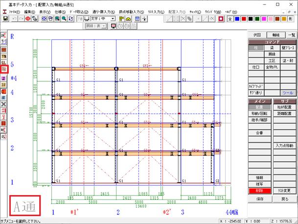
Task: Click the magnifier zoom icon
Action: (x=64, y=19)
